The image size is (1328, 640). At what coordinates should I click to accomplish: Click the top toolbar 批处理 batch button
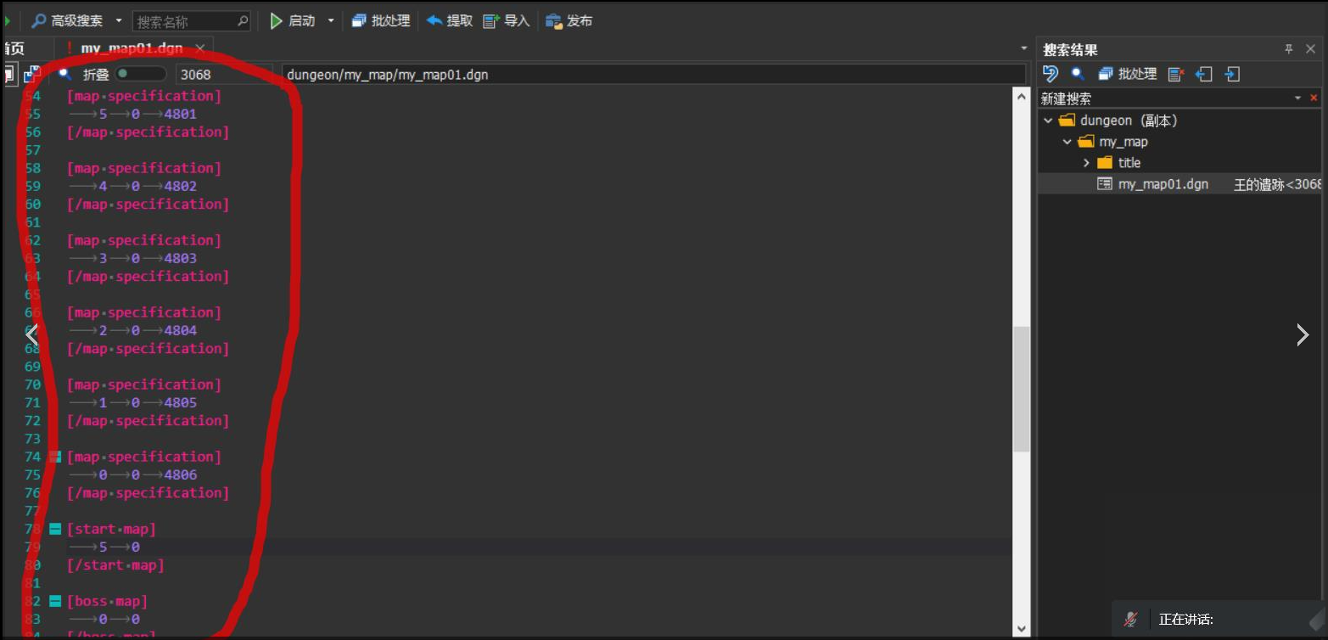381,20
